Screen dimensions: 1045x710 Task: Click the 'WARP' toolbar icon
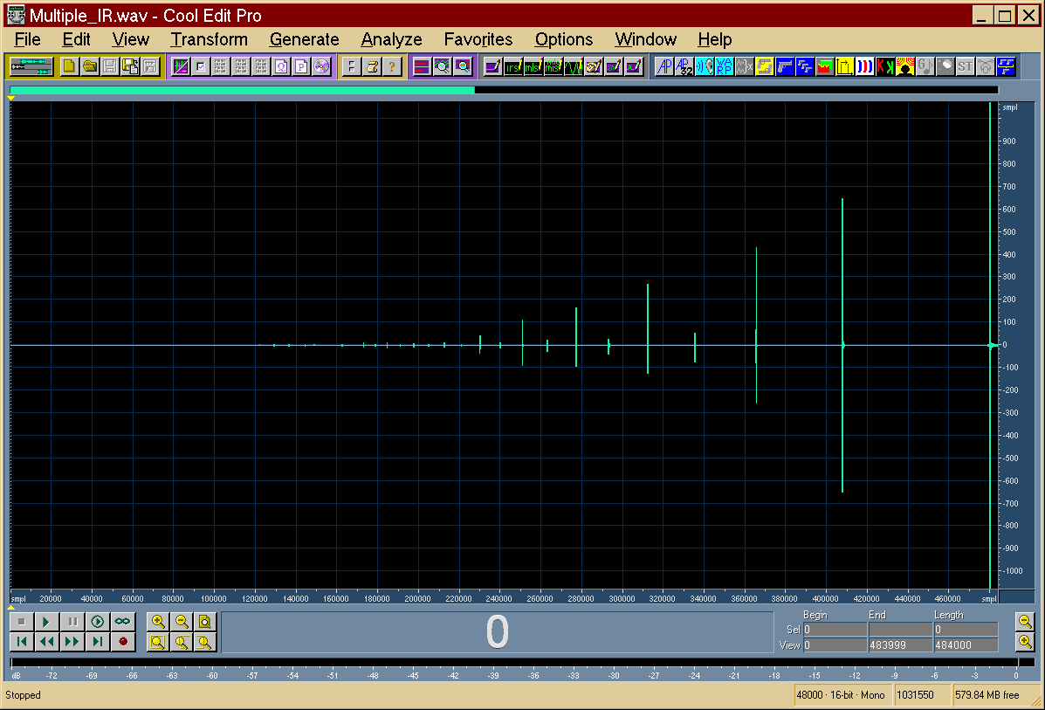pyautogui.click(x=725, y=66)
